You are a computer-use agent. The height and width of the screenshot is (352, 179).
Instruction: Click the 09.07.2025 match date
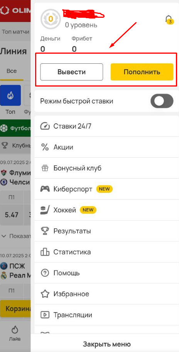[15, 162]
